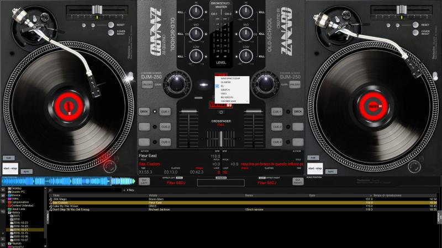Viewport: 442px width, 248px height.
Task: Select WAVE/EFFECT/LOOP in the popup menu
Action: click(x=232, y=78)
